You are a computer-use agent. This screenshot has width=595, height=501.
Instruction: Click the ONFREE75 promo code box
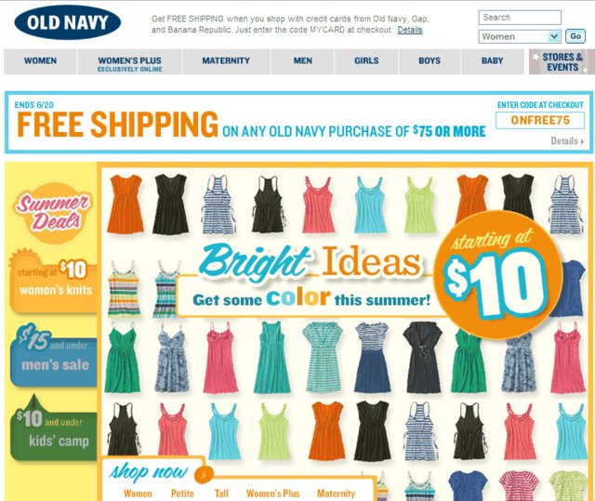click(x=540, y=121)
